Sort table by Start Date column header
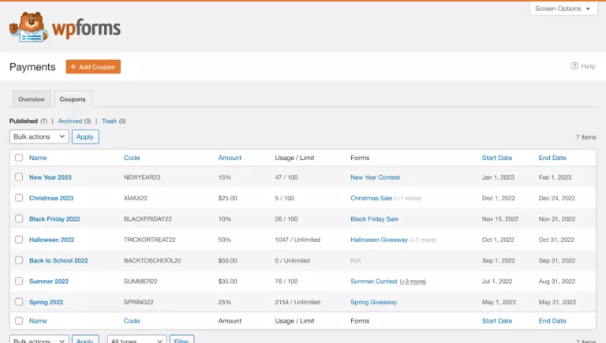606x343 pixels. coord(496,158)
